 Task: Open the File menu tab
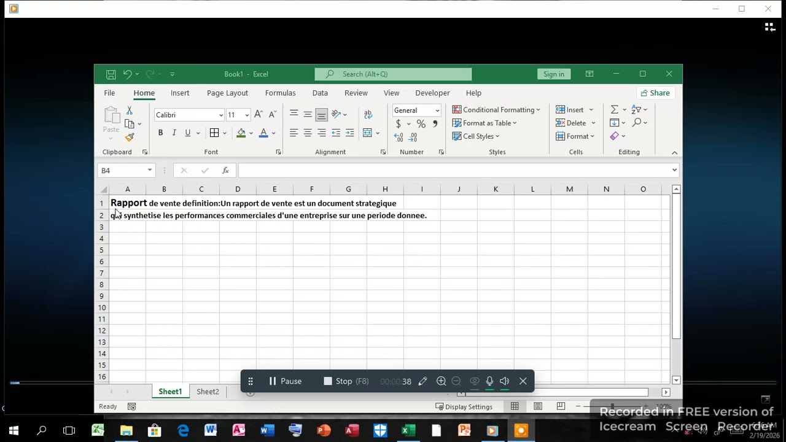(x=109, y=93)
